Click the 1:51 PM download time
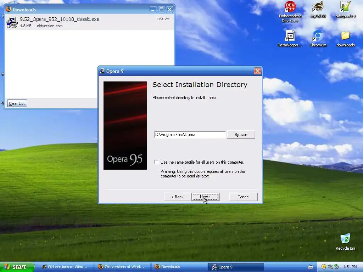Image resolution: width=363 pixels, height=272 pixels. click(x=163, y=19)
